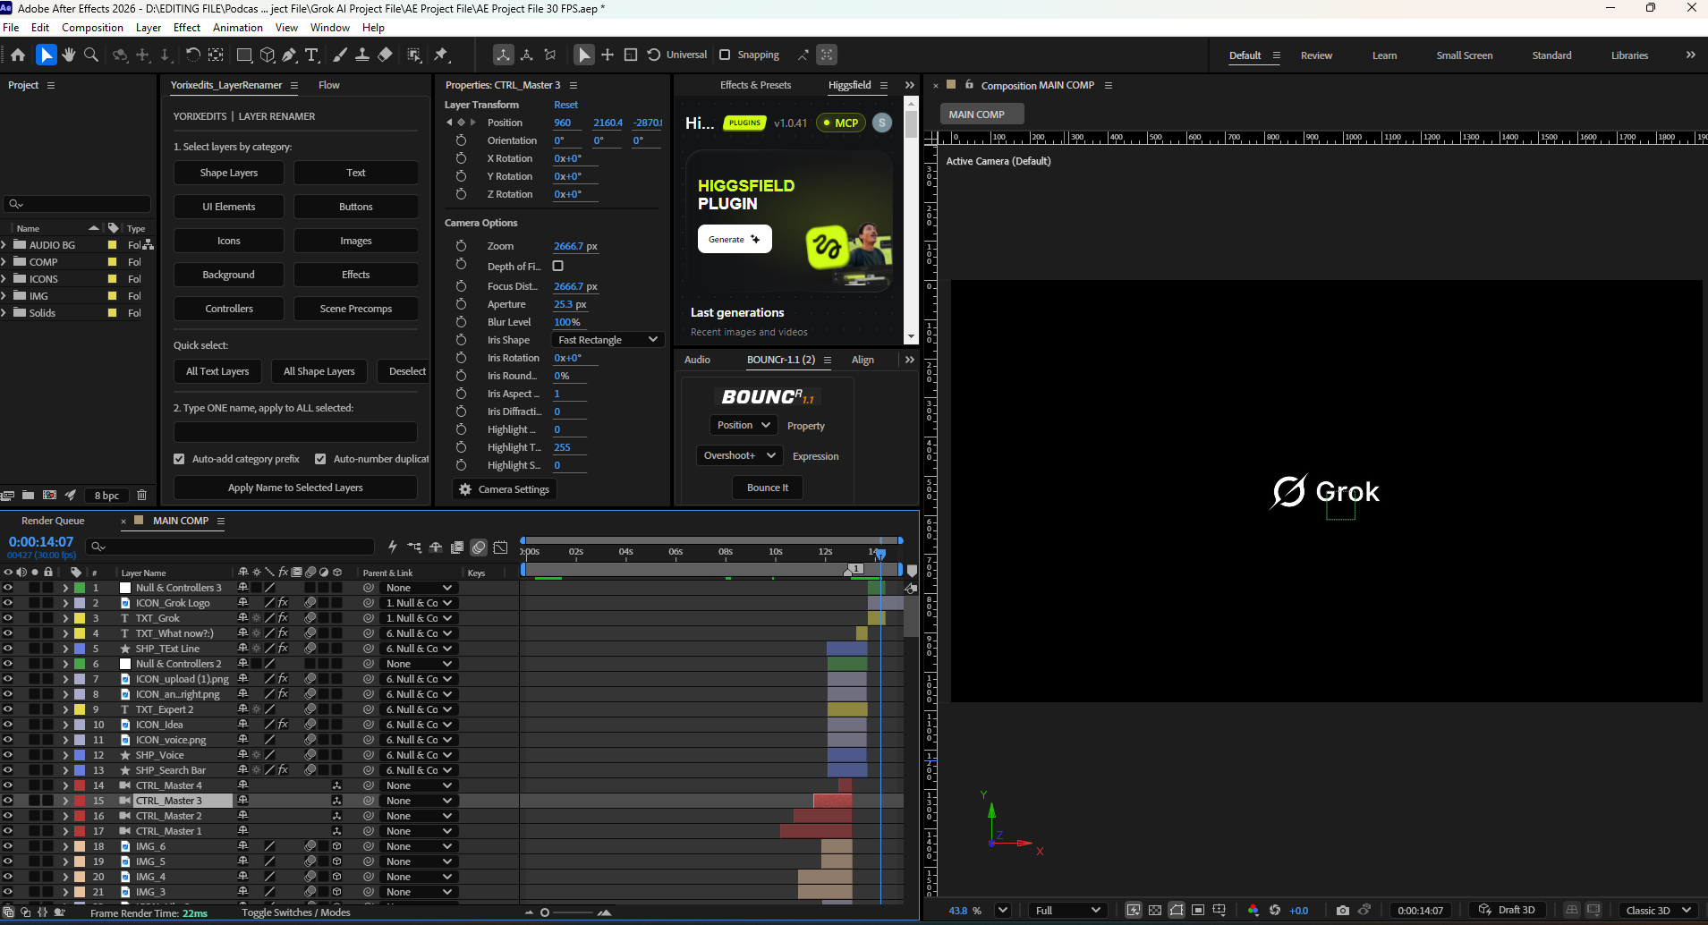Switch to the Review workspace
This screenshot has height=925, width=1708.
(1316, 55)
